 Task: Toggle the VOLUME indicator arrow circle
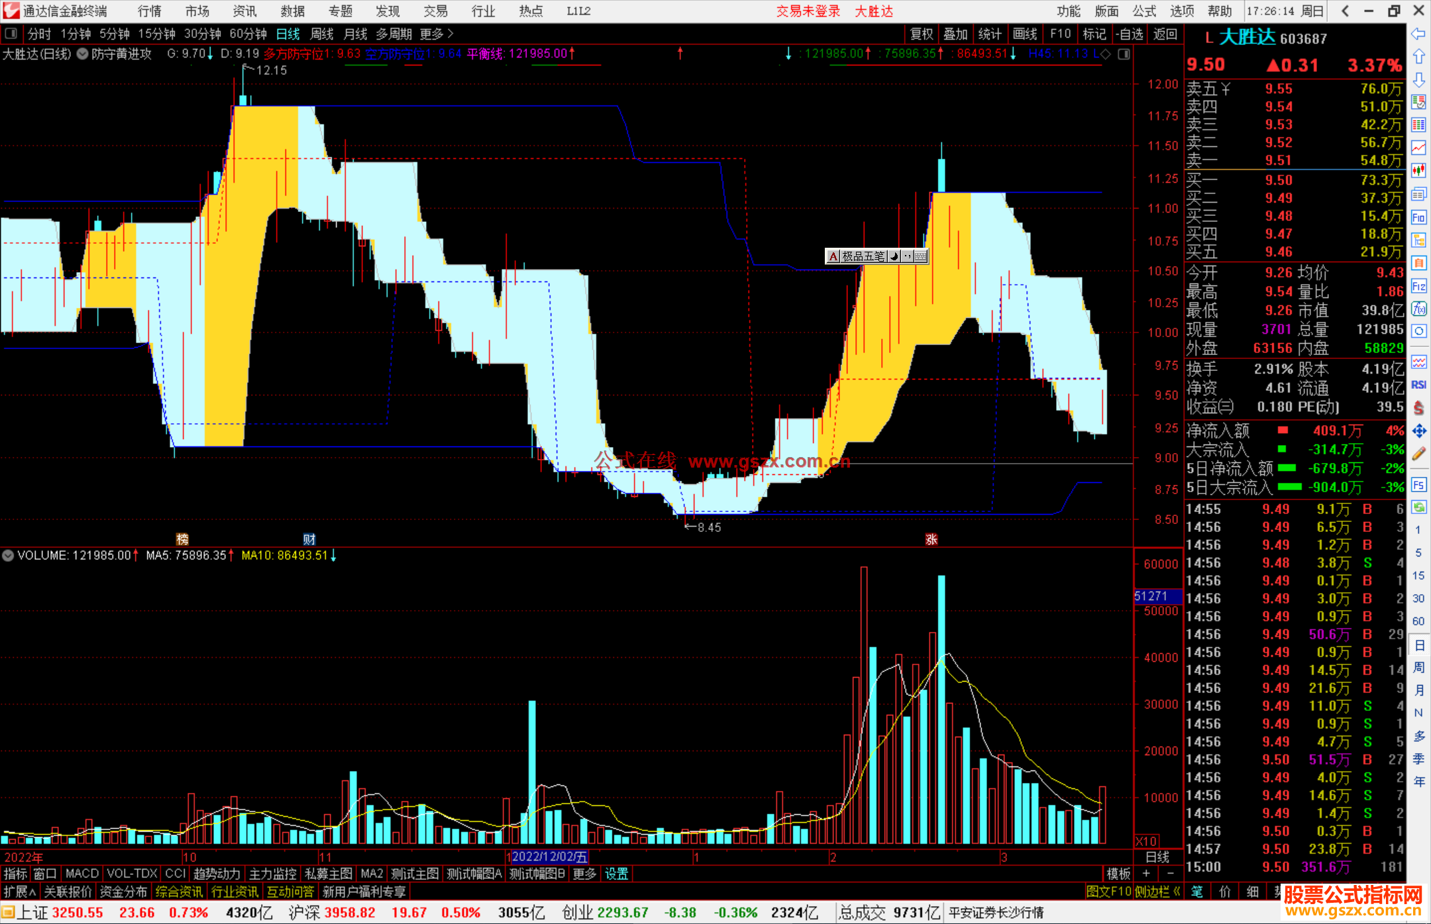(x=8, y=556)
